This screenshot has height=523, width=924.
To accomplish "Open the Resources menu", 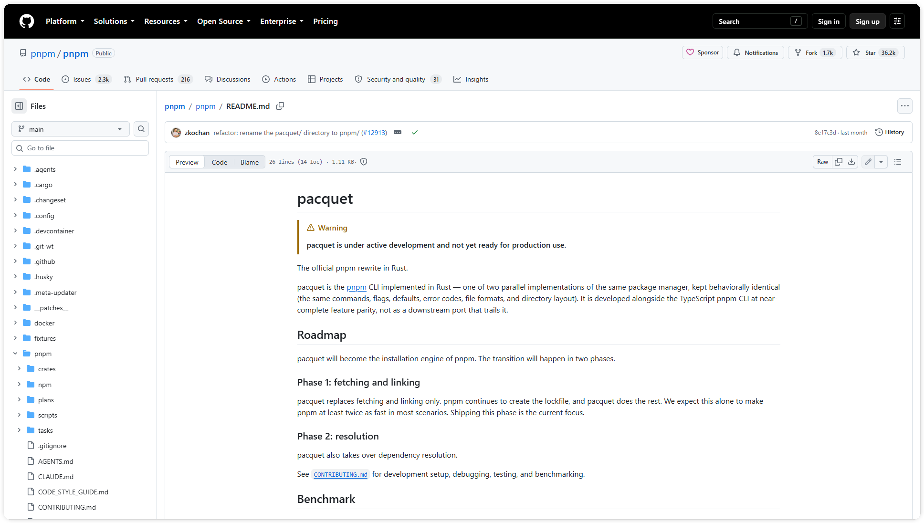I will point(166,21).
